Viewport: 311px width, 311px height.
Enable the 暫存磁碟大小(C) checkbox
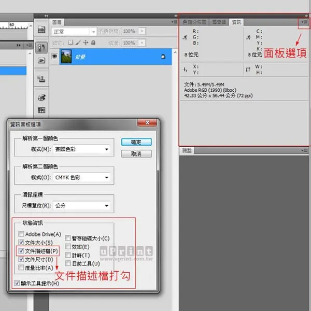tap(68, 238)
